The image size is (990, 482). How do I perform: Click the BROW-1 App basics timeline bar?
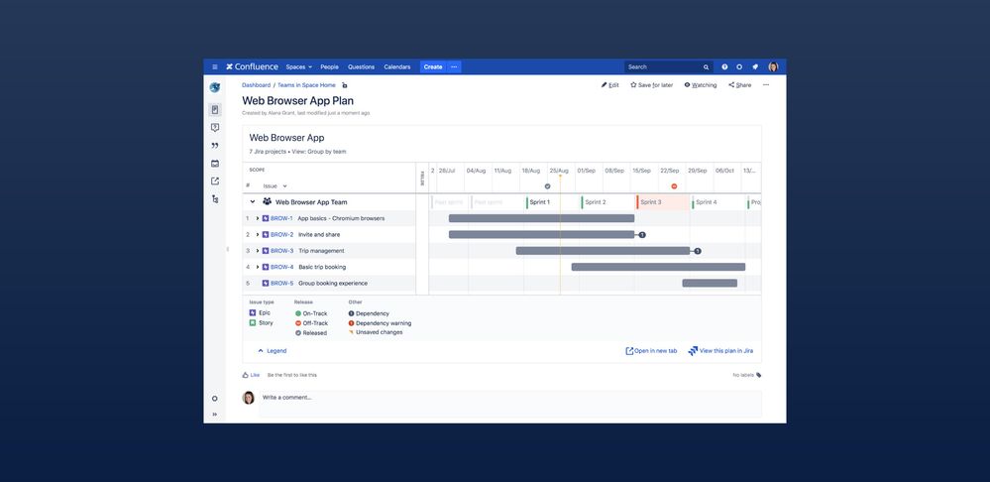pos(542,218)
